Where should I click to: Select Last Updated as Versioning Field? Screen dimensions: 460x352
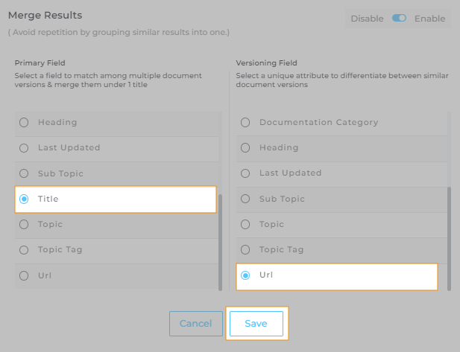coord(246,173)
